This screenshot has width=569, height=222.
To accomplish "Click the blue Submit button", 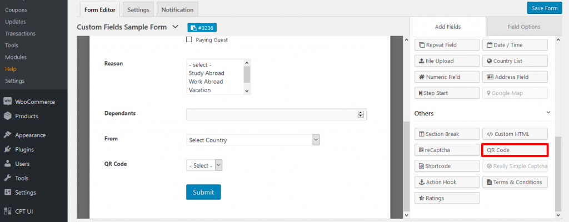I will [203, 192].
